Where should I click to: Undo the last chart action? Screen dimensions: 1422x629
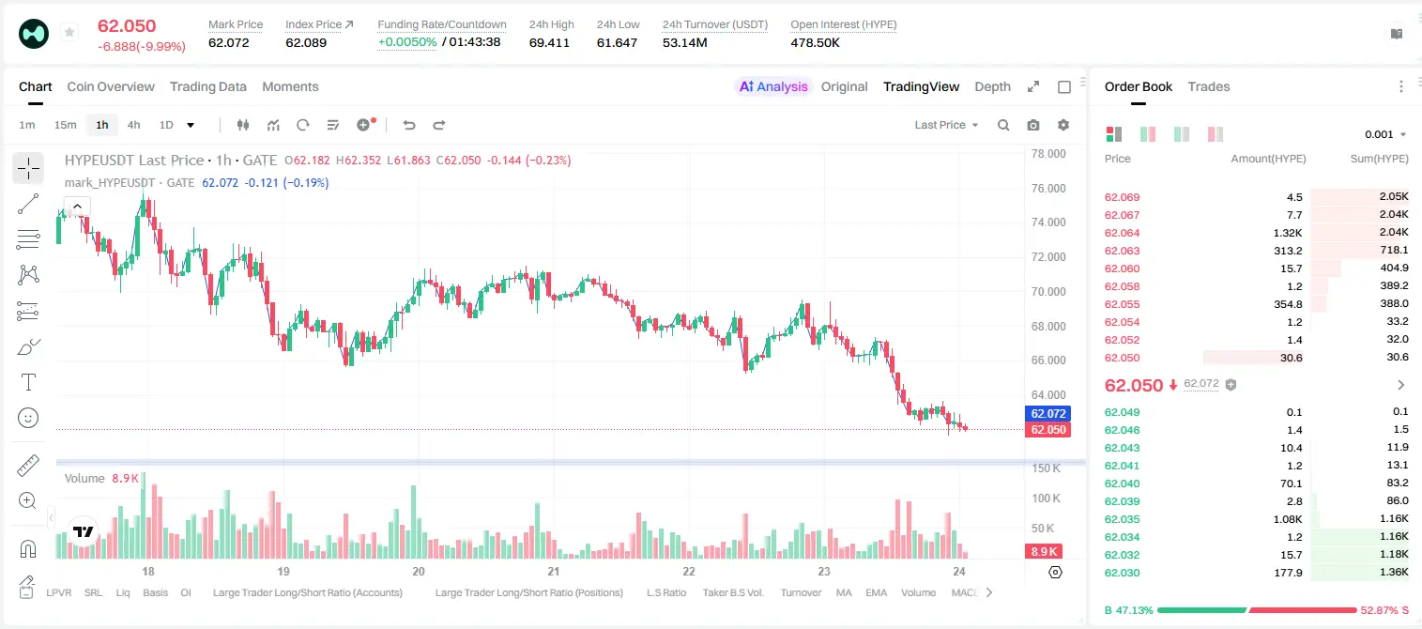coord(409,125)
